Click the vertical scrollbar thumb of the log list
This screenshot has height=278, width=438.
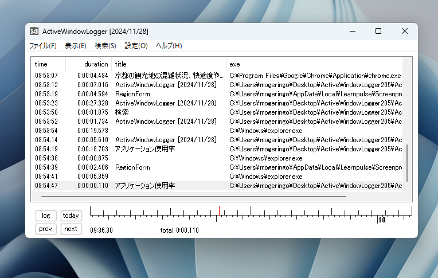(407, 163)
